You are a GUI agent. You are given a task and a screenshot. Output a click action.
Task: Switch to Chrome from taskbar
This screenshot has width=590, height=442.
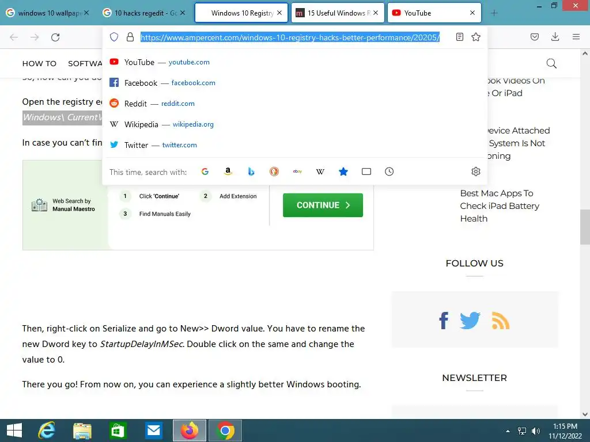click(225, 430)
